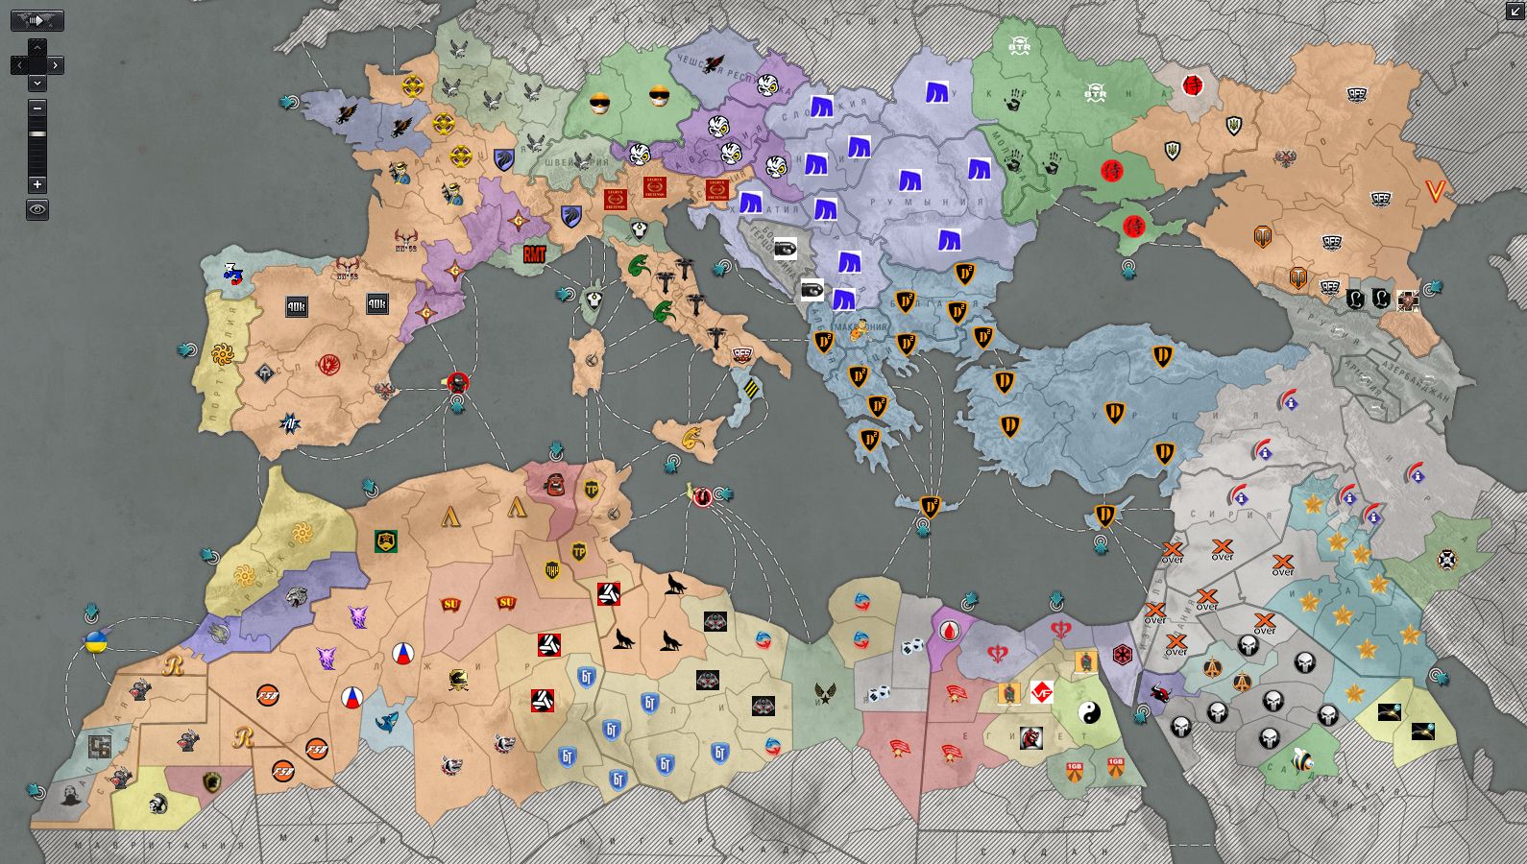The image size is (1527, 864).
Task: Toggle map visibility with the eye button
Action: pyautogui.click(x=37, y=209)
